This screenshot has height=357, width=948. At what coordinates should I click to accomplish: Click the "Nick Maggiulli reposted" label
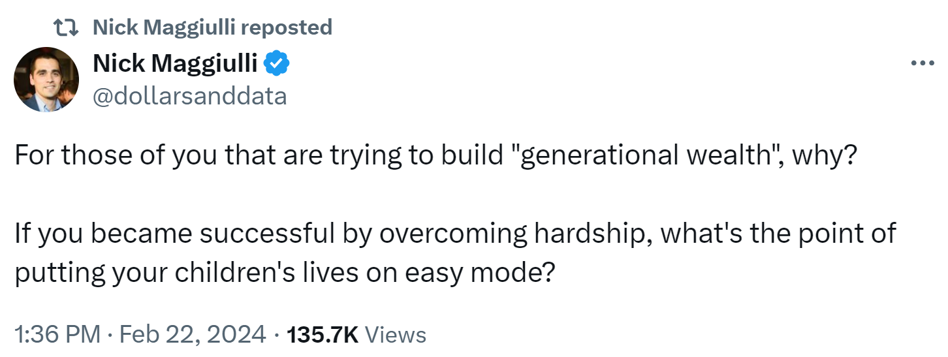pos(212,27)
